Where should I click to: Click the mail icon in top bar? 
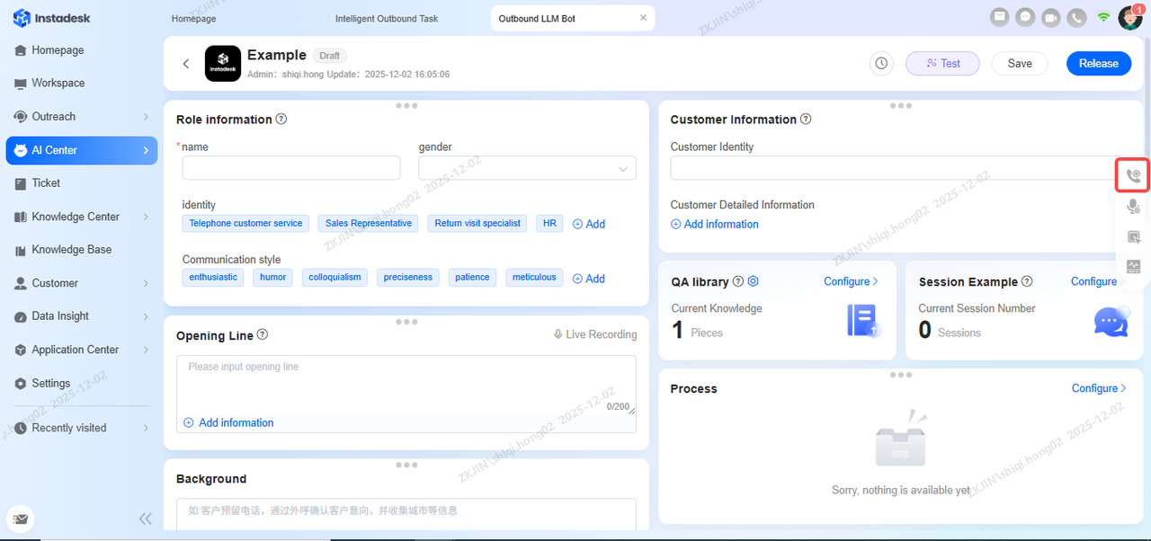(x=999, y=17)
